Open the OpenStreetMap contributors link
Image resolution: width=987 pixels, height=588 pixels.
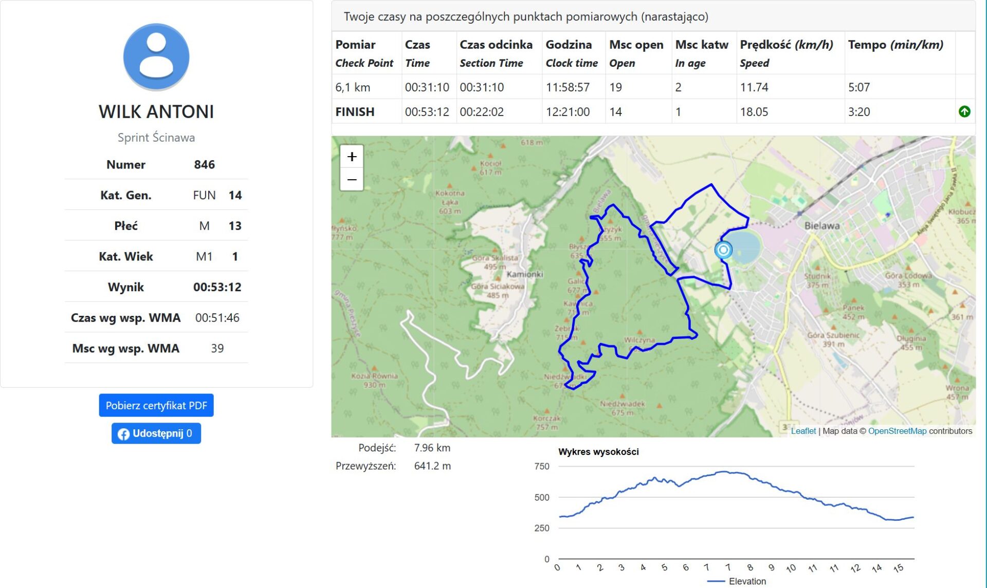pos(897,431)
